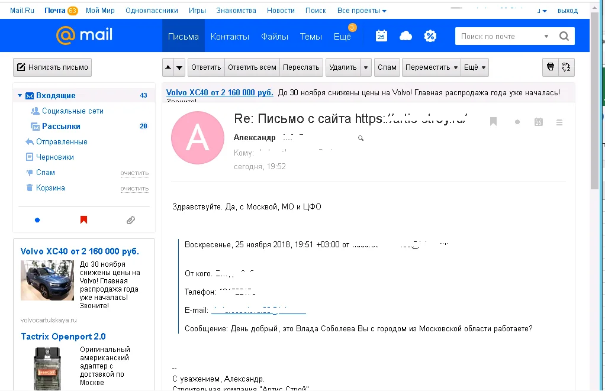Open the Отправленные folder
This screenshot has width=605, height=391.
pyautogui.click(x=62, y=141)
